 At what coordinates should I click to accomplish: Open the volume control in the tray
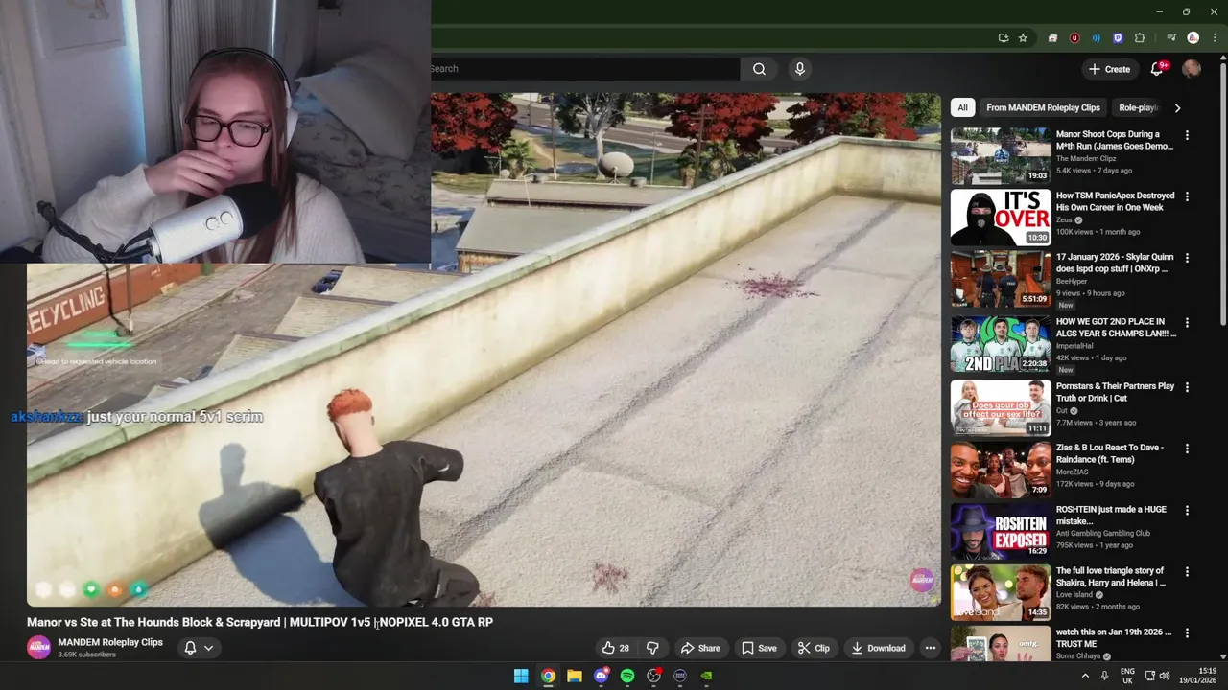[1165, 676]
